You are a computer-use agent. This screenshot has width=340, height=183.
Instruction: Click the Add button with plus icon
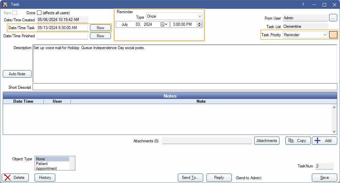tap(324, 141)
